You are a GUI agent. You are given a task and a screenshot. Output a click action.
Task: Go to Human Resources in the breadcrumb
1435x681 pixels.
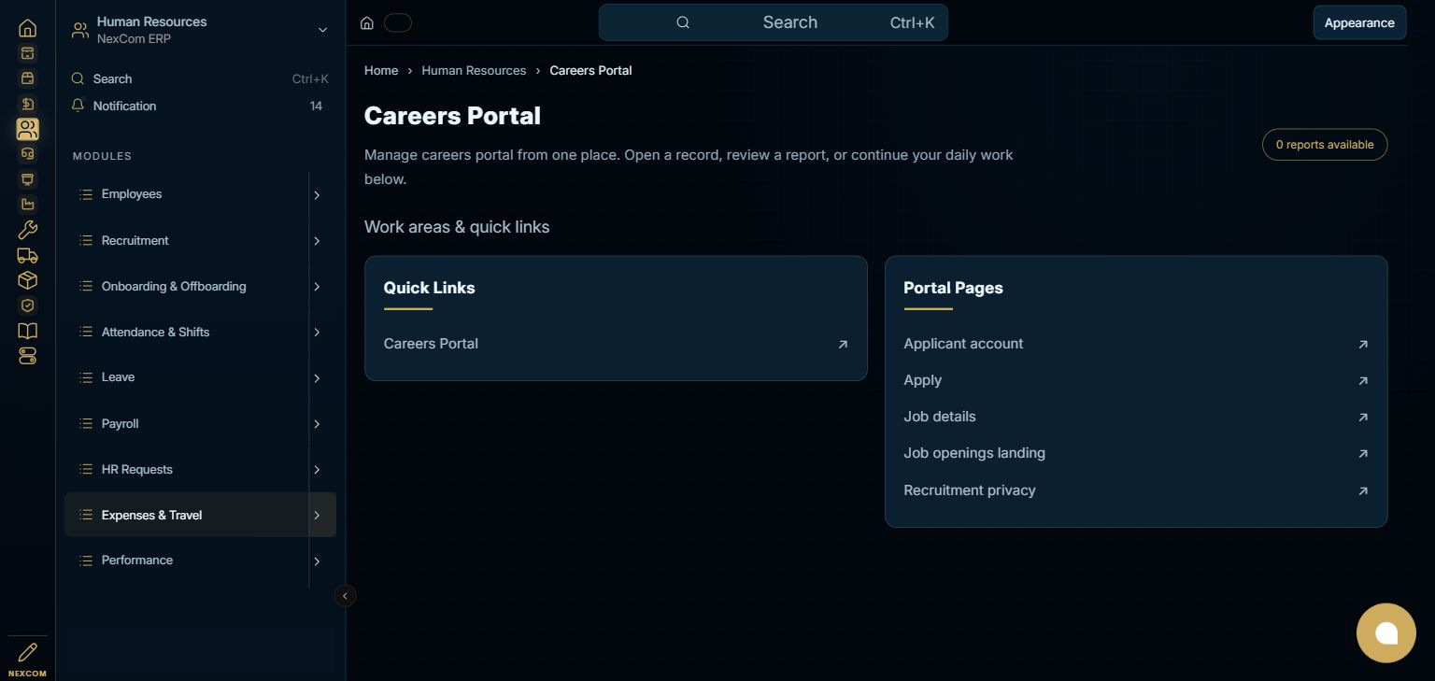click(x=474, y=70)
